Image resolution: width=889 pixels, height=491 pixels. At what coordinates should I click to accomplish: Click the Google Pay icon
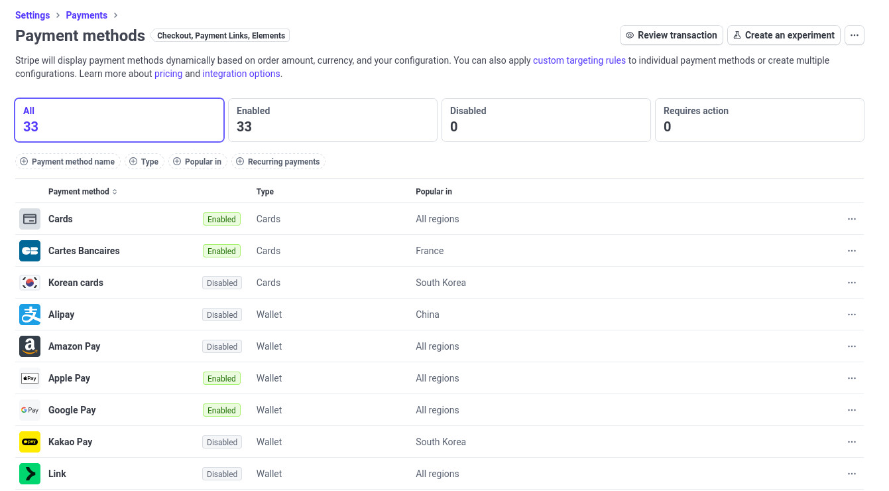[x=30, y=410]
